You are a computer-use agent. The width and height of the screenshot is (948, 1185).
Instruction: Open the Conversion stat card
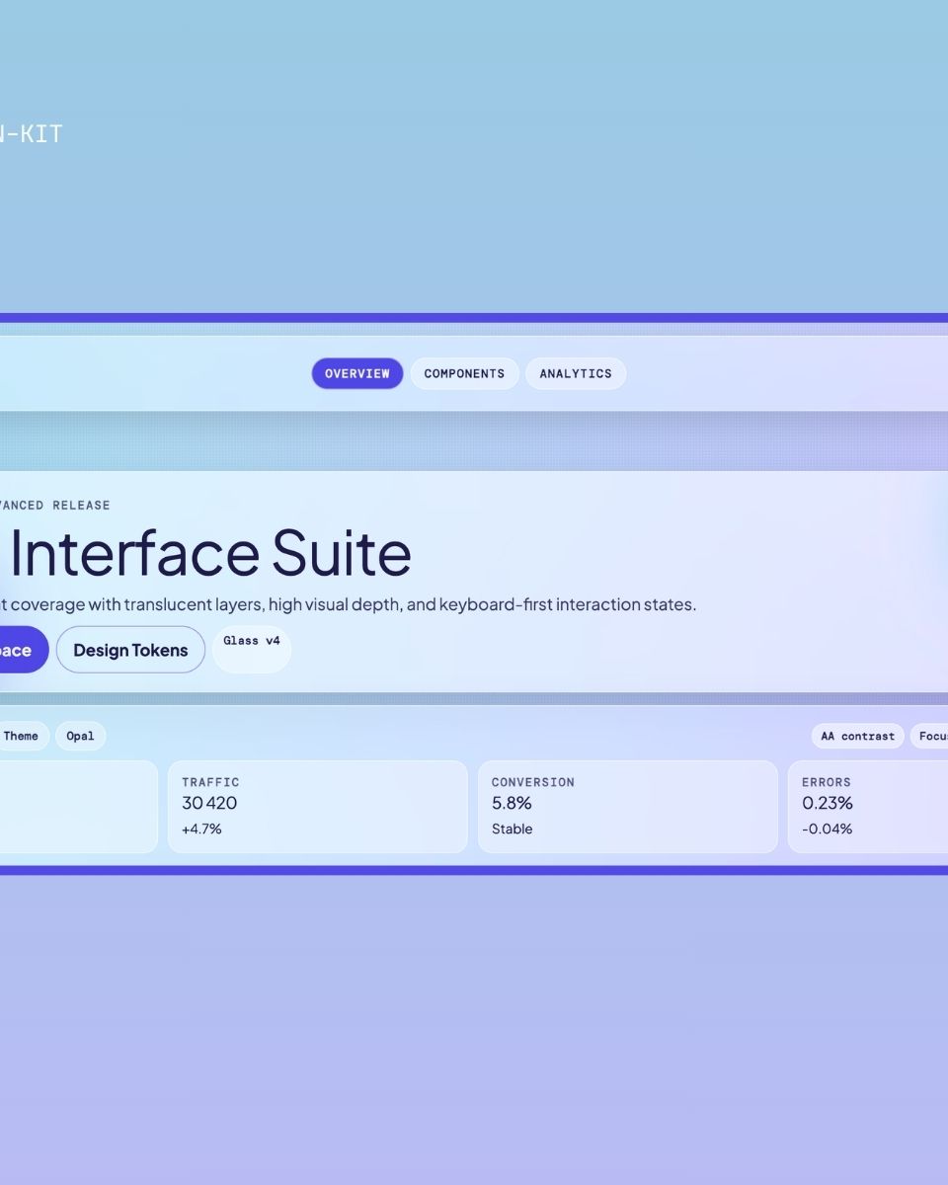(628, 807)
